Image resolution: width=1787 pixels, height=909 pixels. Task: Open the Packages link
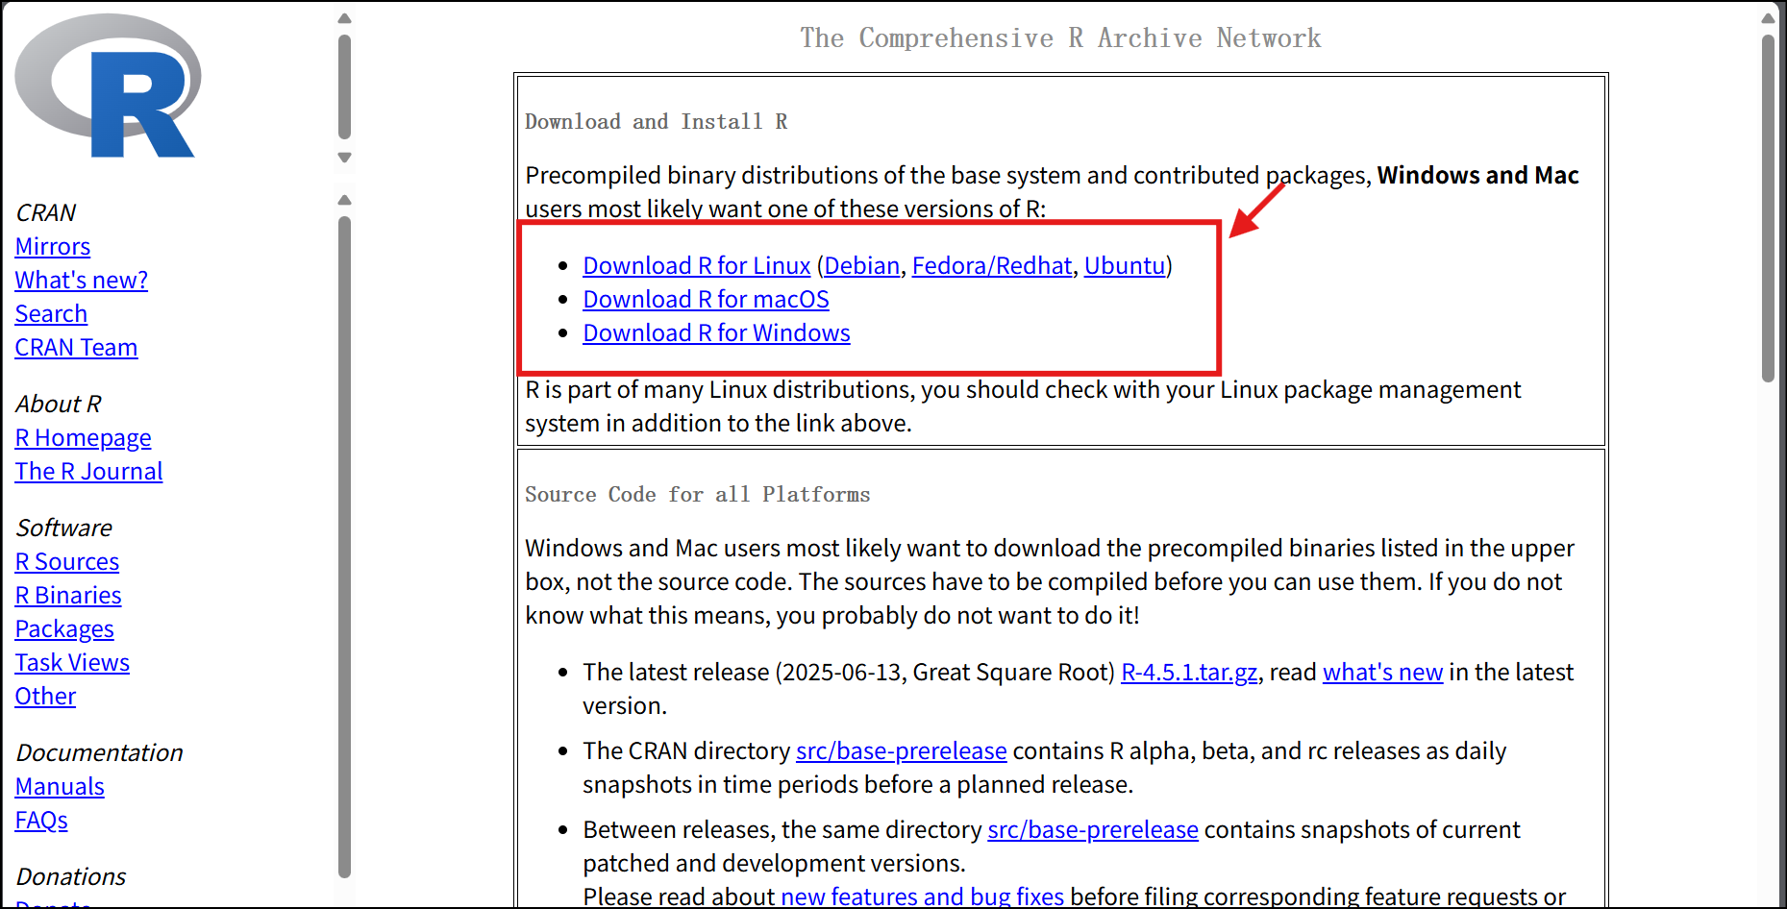[x=64, y=629]
